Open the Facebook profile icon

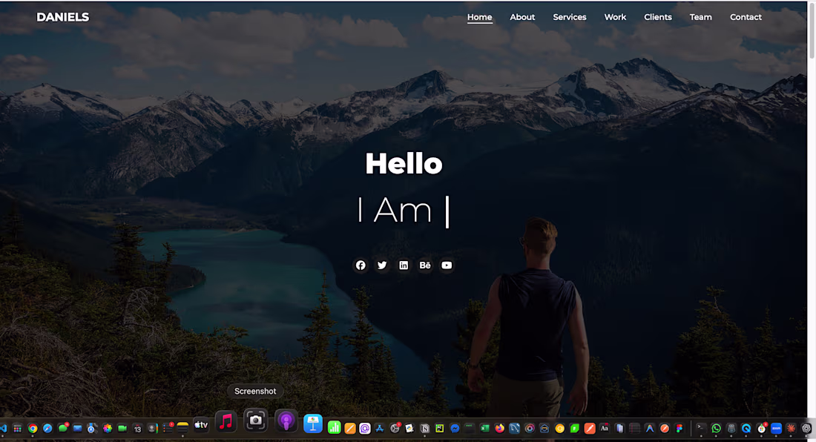[361, 265]
